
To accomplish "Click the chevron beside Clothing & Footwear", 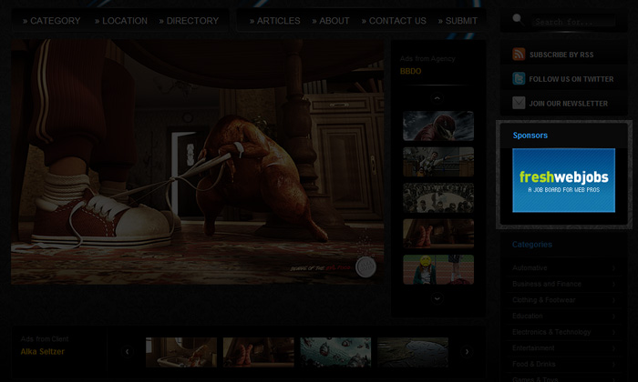I will (x=614, y=300).
